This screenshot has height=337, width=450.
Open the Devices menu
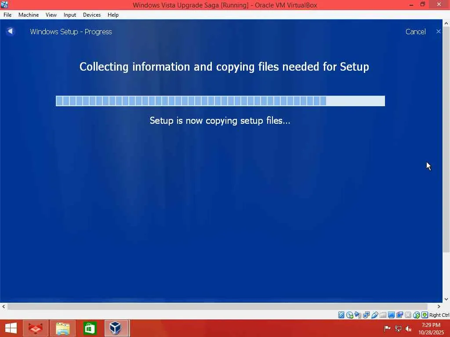[92, 15]
